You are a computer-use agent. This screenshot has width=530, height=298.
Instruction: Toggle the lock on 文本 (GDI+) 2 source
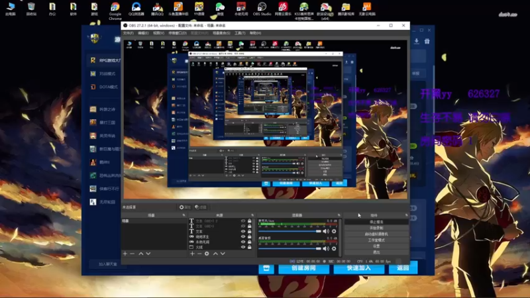tap(250, 221)
